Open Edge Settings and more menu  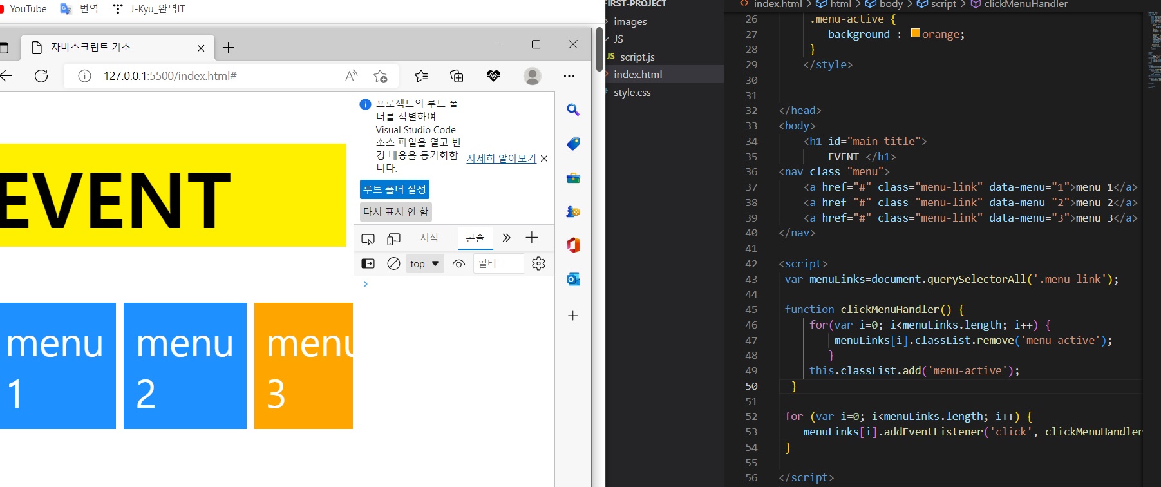click(569, 76)
